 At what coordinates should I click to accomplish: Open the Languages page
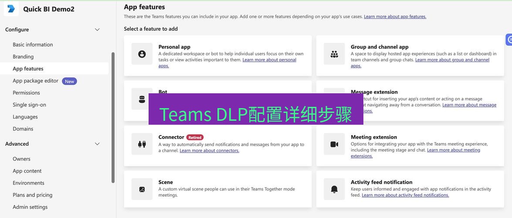[25, 117]
